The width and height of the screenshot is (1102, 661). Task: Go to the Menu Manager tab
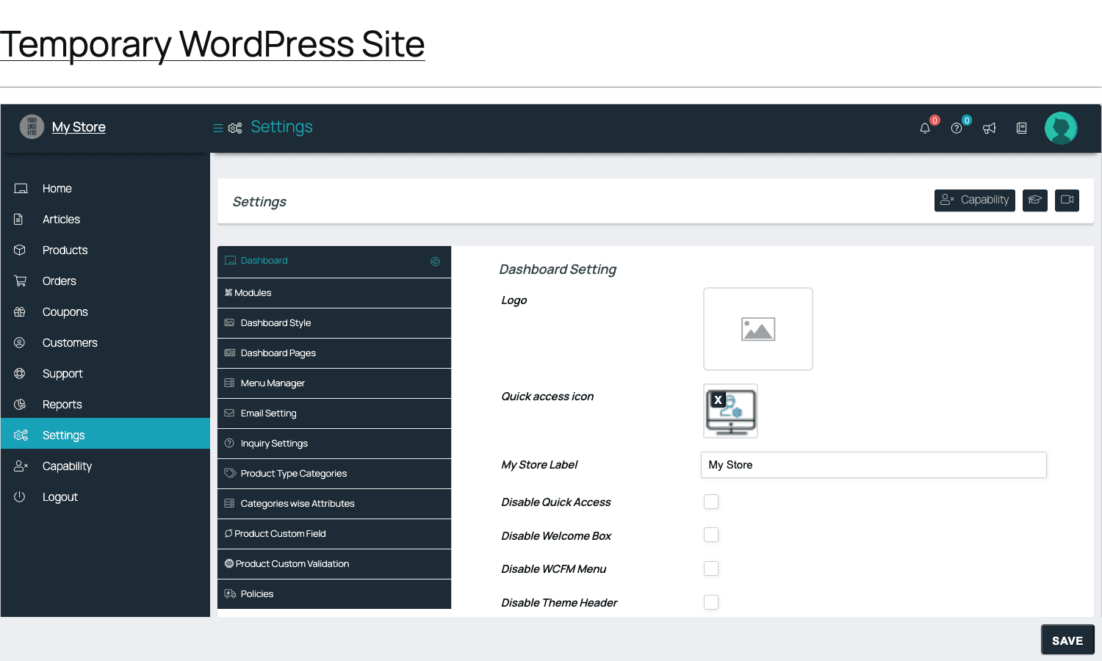(x=334, y=383)
